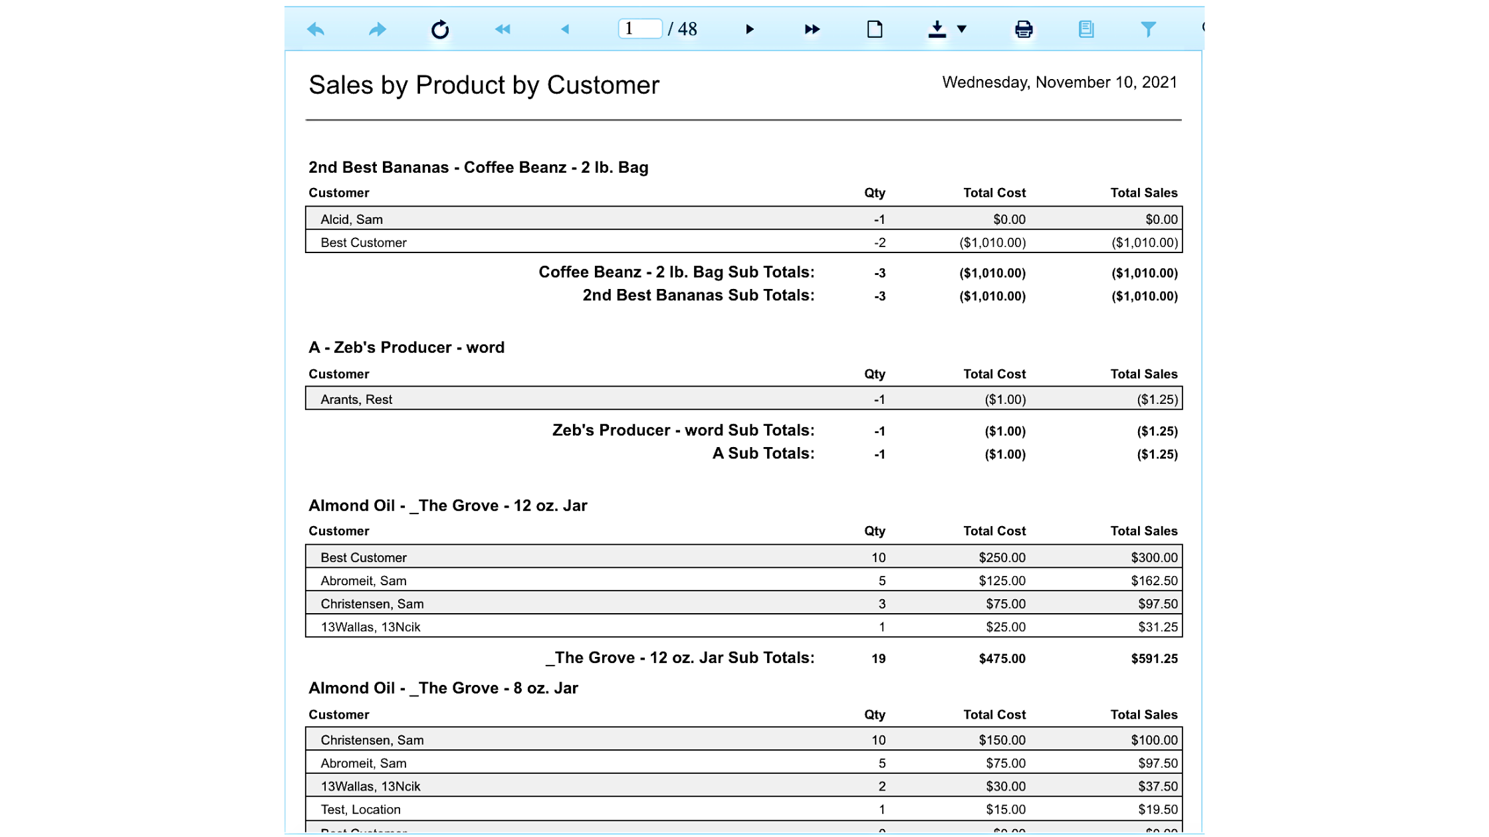Click the current page number field
Viewport: 1489px width, 837px height.
(x=639, y=29)
